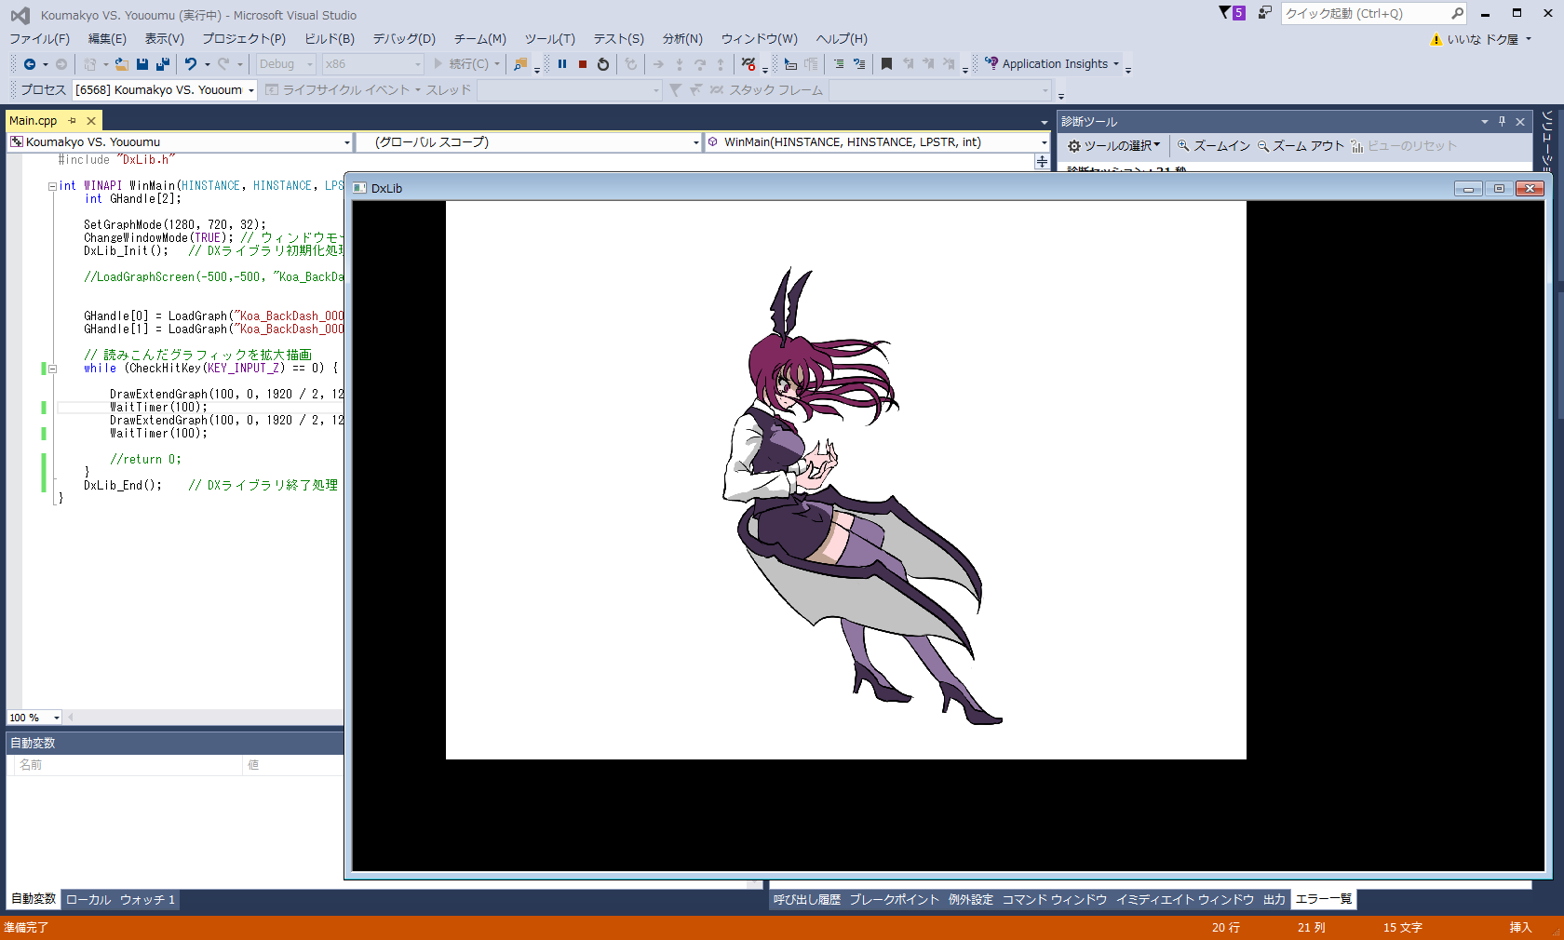The width and height of the screenshot is (1564, 940).
Task: Open the 100 % editor zoom dropdown
Action: [56, 718]
